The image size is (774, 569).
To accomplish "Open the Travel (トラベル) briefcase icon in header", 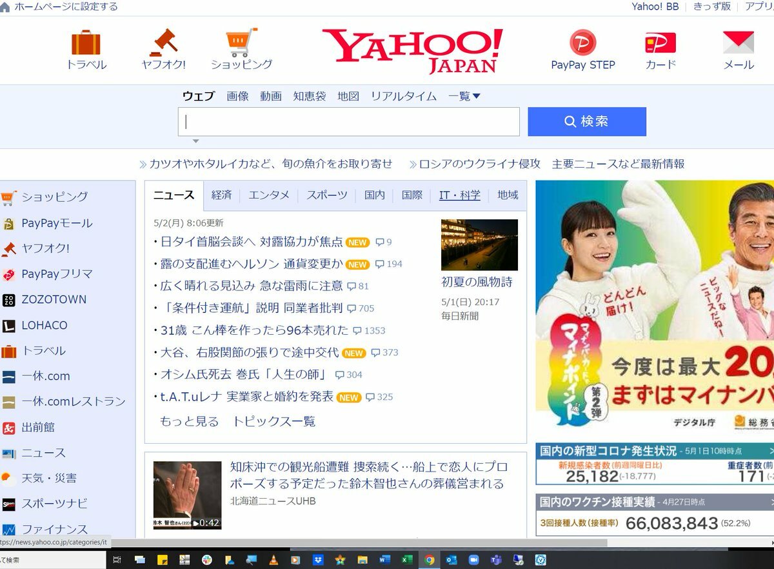I will [x=86, y=42].
